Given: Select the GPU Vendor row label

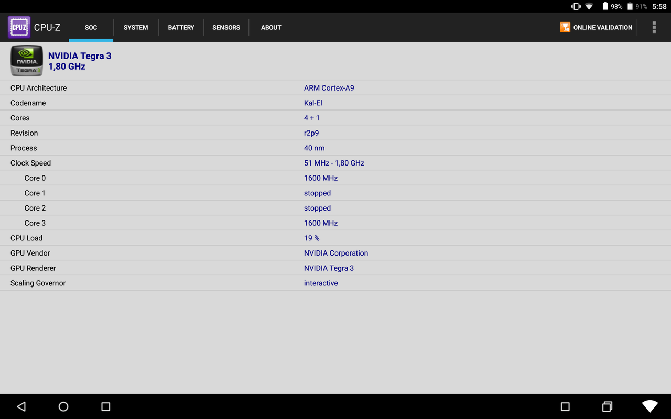Looking at the screenshot, I should click(30, 253).
